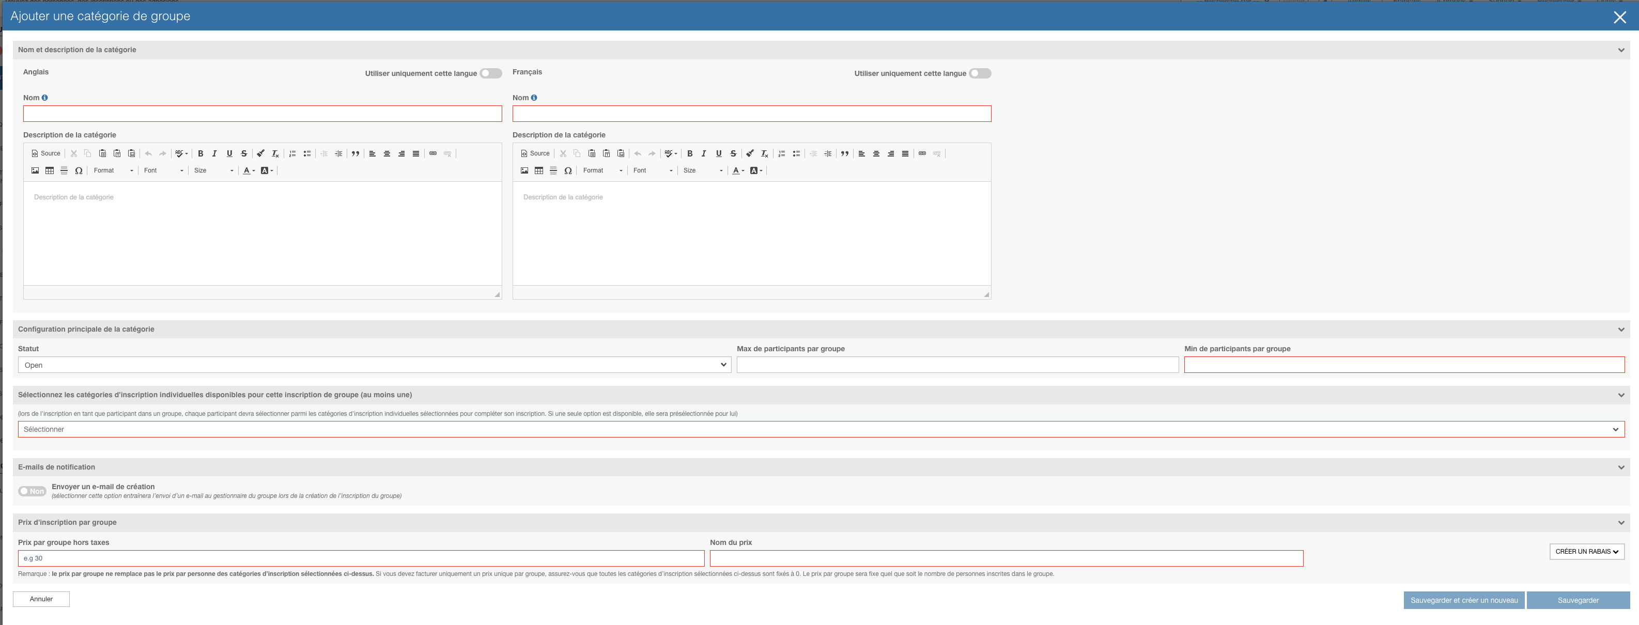Click the special character Omega icon in the Français editor
This screenshot has height=625, width=1639.
pyautogui.click(x=567, y=170)
